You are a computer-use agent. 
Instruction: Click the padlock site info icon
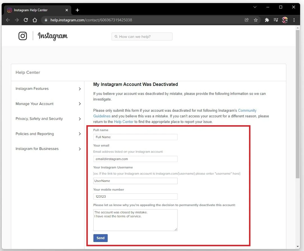(46, 20)
